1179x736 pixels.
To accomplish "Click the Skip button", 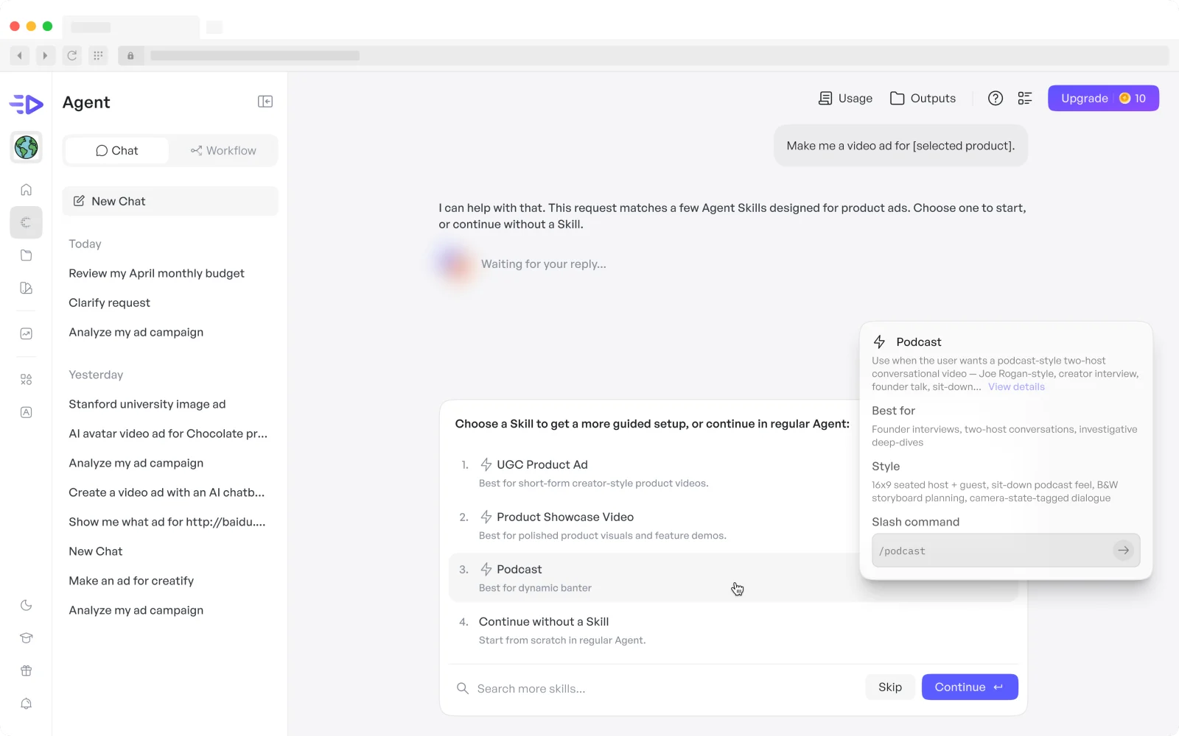I will click(890, 687).
